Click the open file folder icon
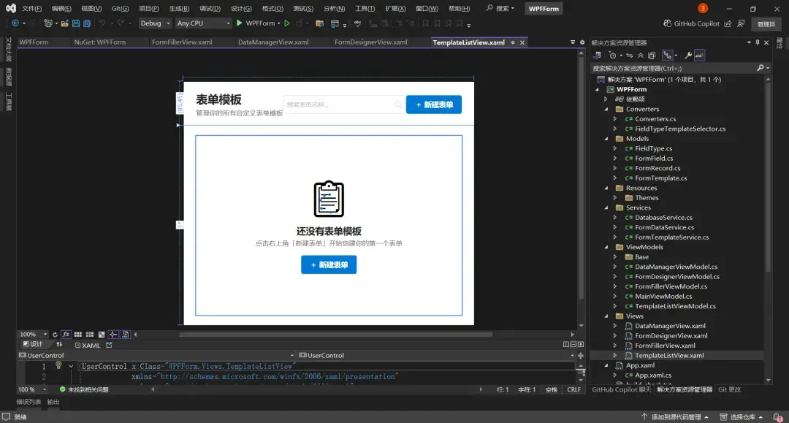 click(x=64, y=23)
